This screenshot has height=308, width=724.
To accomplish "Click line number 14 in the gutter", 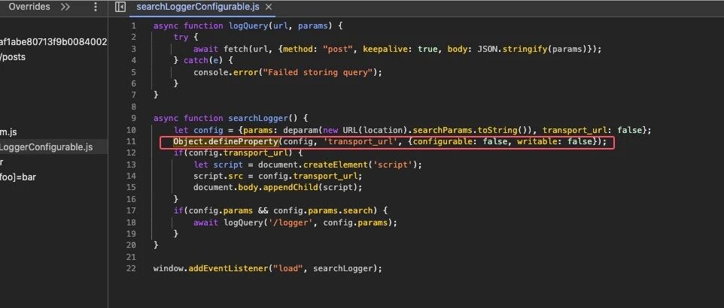I will pos(131,176).
